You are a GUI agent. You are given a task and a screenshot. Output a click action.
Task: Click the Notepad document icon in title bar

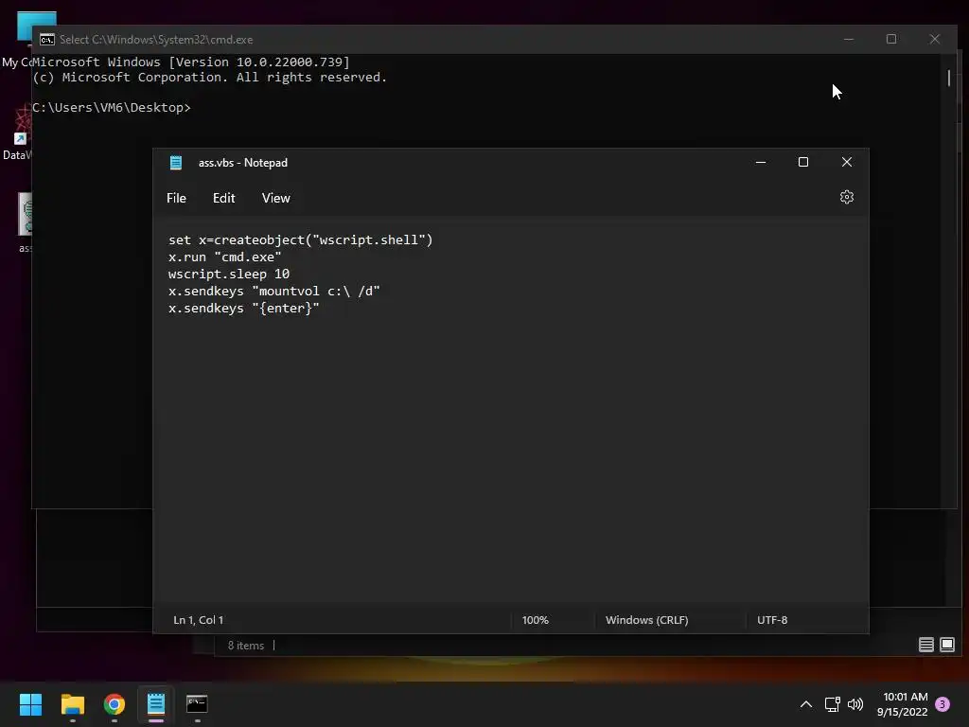[176, 163]
